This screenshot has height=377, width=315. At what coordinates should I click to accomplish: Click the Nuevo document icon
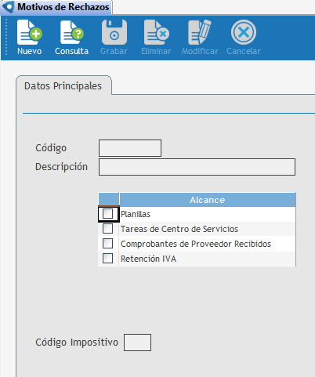pyautogui.click(x=30, y=33)
